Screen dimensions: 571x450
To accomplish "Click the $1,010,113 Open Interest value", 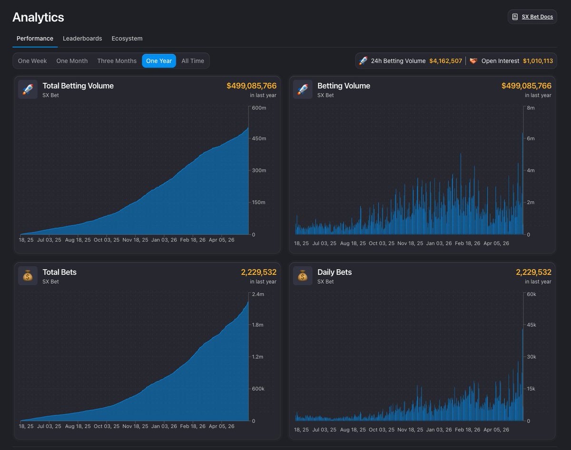I will (x=538, y=61).
